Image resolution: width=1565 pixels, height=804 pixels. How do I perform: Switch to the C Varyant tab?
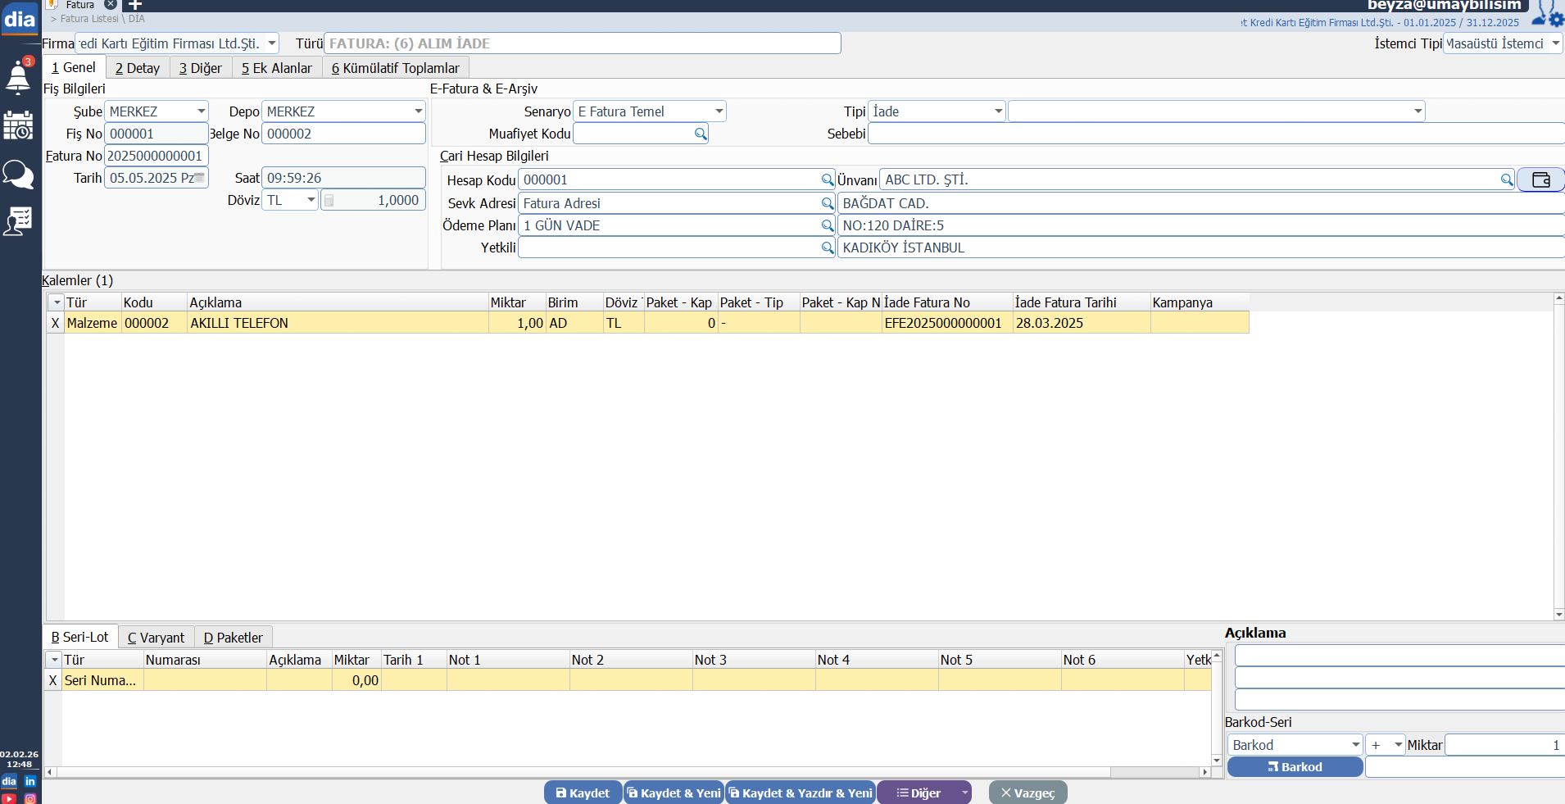tap(156, 638)
